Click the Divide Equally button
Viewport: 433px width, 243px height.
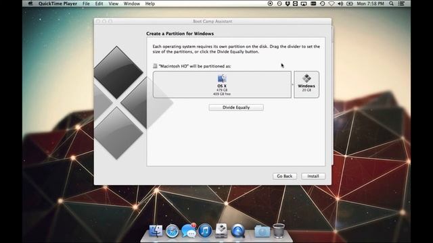click(x=236, y=107)
